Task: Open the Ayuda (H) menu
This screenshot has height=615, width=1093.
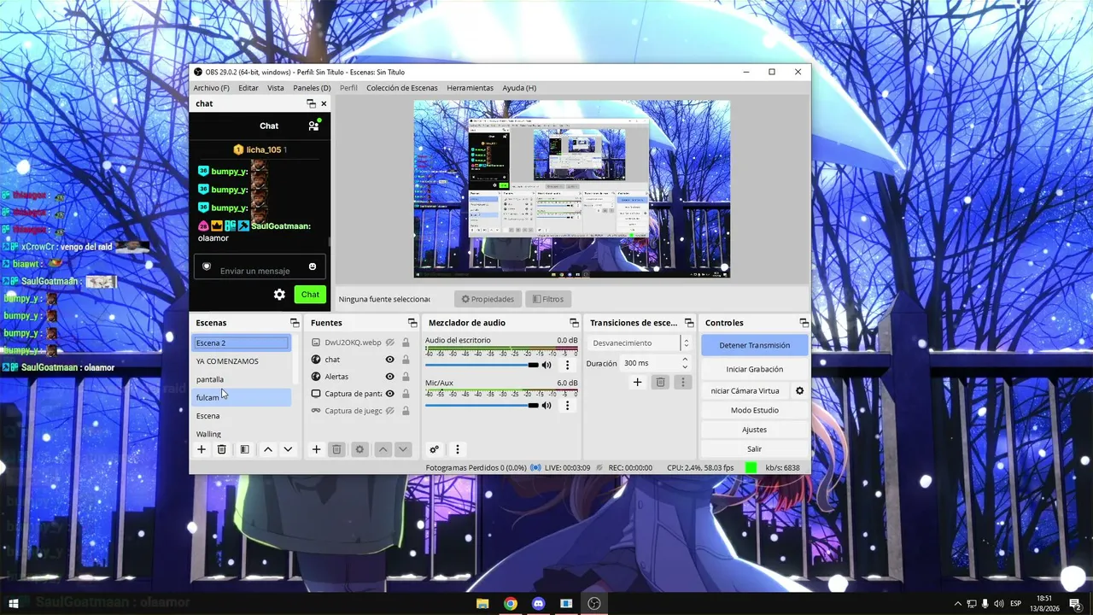Action: pyautogui.click(x=519, y=88)
